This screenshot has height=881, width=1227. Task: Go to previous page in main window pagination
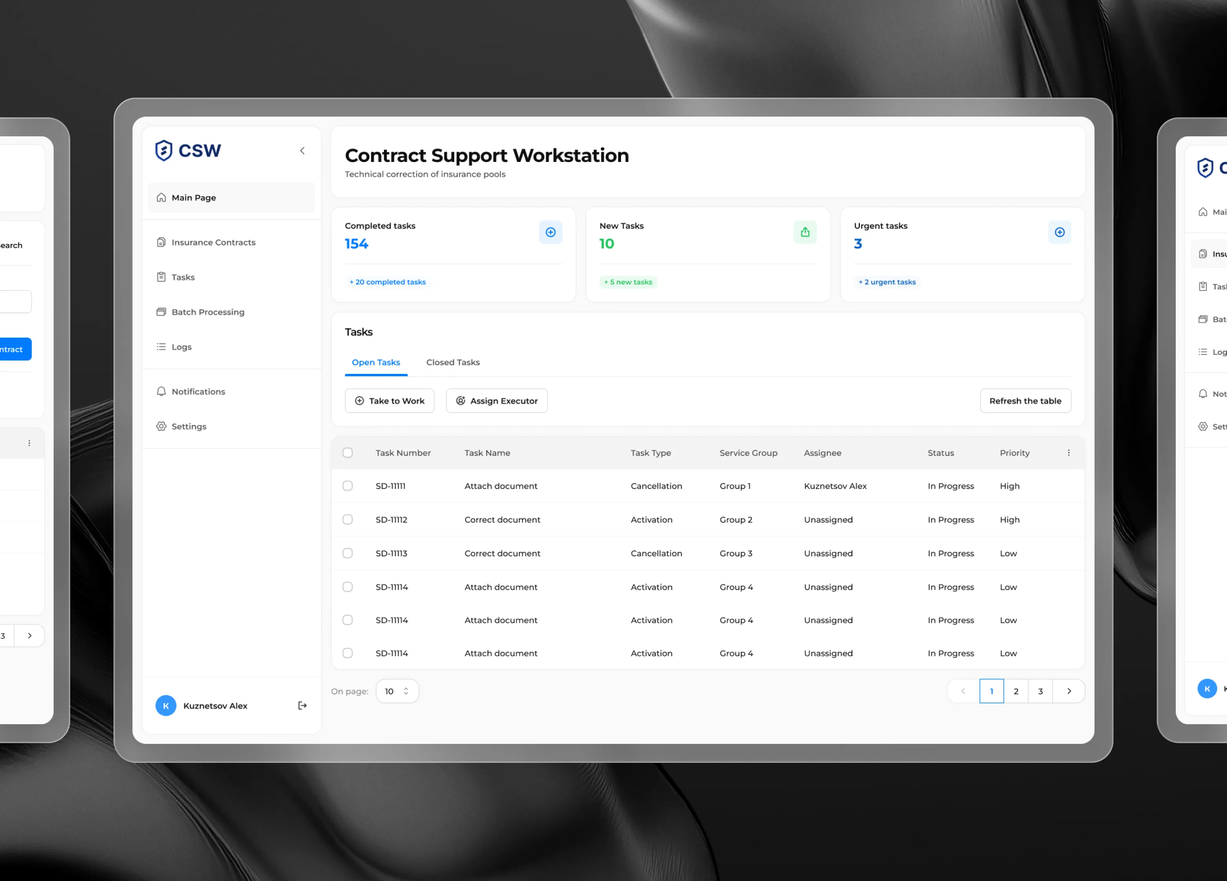click(963, 691)
